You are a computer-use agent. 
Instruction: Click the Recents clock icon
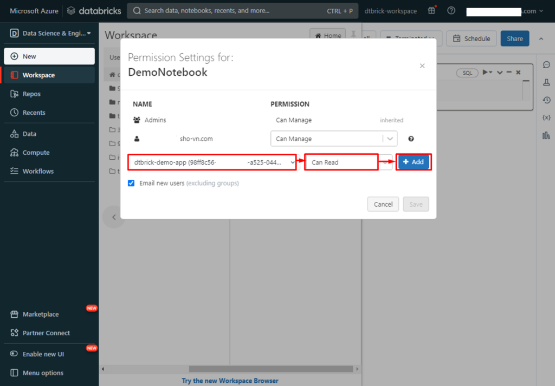(x=14, y=113)
